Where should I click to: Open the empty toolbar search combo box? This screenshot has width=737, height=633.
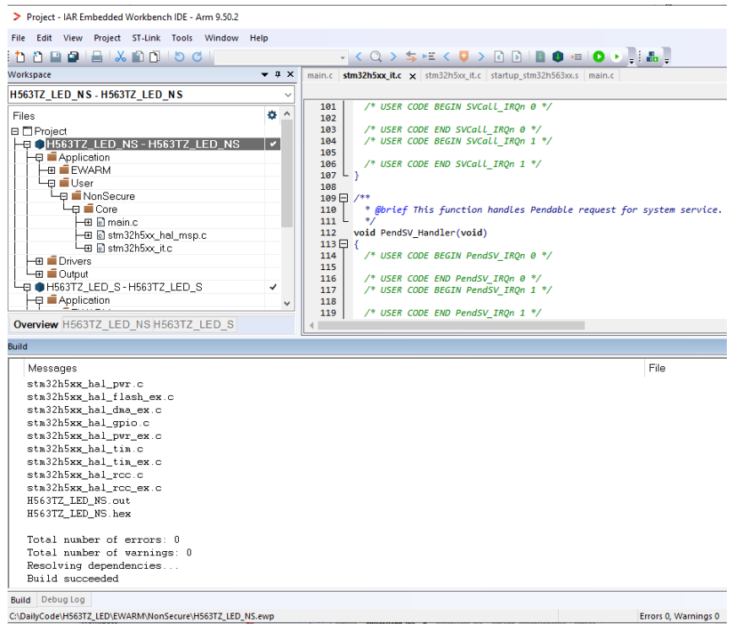pyautogui.click(x=281, y=57)
